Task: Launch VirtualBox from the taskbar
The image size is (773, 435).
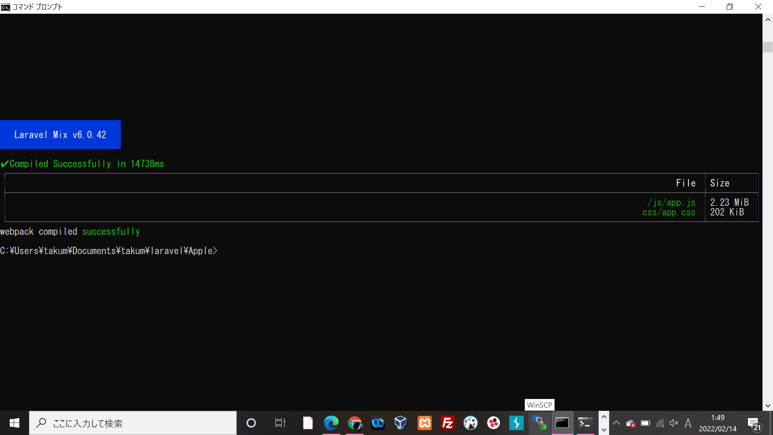Action: coord(401,423)
